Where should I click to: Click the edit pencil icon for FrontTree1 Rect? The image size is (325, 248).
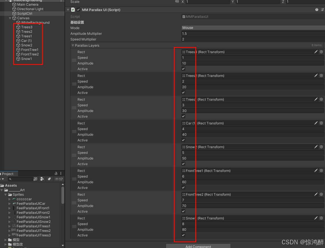coord(316,171)
